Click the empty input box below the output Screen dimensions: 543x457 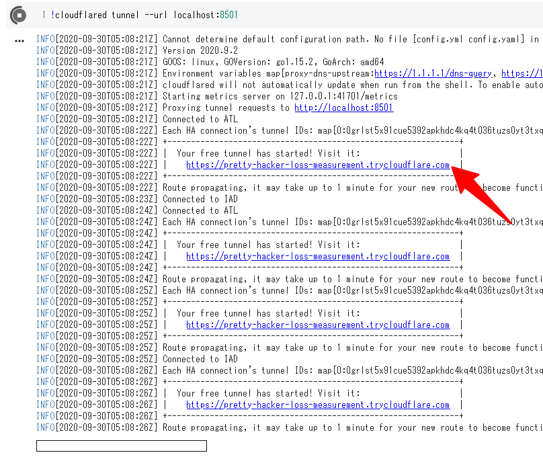122,446
